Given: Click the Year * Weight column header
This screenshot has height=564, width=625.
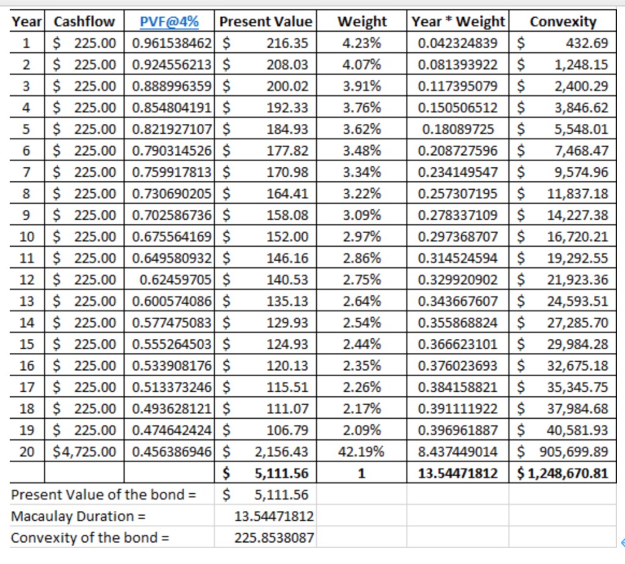Looking at the screenshot, I should click(457, 22).
